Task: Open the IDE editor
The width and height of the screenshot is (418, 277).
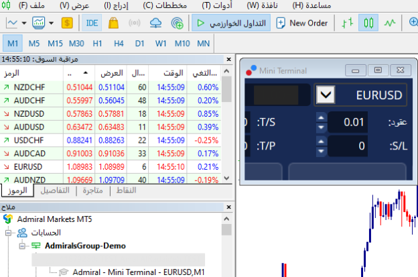Action: click(x=92, y=23)
